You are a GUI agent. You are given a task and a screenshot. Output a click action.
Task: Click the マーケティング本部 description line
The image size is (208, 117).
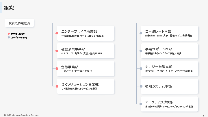[x=169, y=106]
